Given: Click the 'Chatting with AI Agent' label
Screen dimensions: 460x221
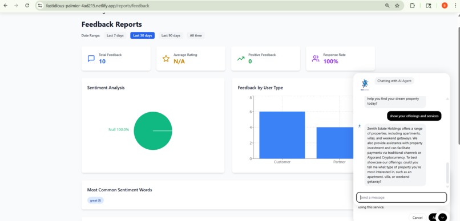Looking at the screenshot, I should pos(394,81).
